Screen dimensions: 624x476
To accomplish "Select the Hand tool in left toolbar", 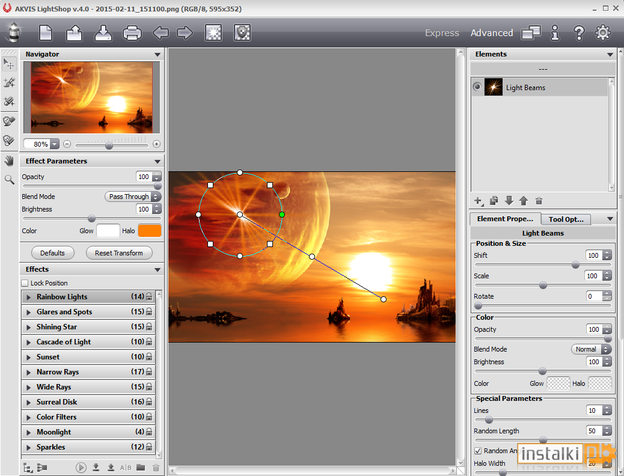I will tap(9, 161).
